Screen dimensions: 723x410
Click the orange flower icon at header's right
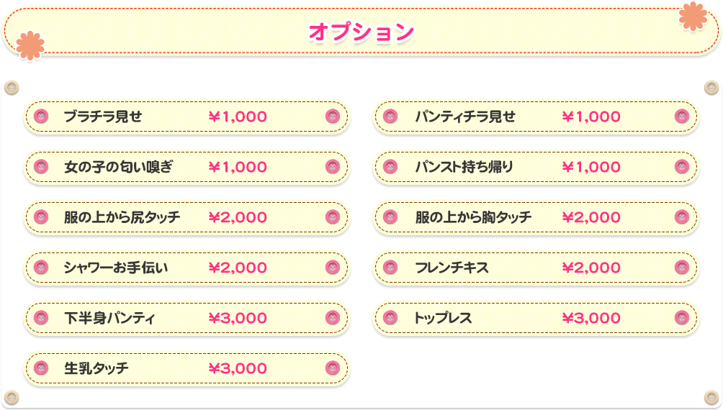pyautogui.click(x=693, y=17)
